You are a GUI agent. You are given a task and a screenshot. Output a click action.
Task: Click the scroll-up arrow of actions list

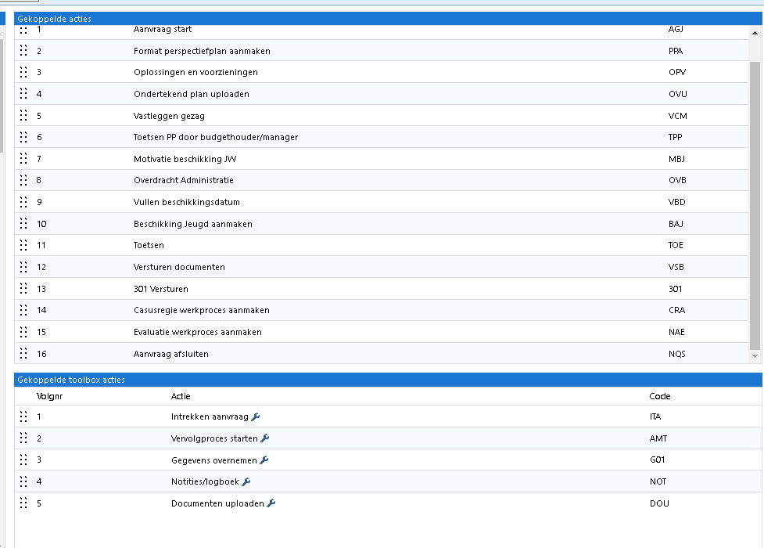[x=755, y=32]
